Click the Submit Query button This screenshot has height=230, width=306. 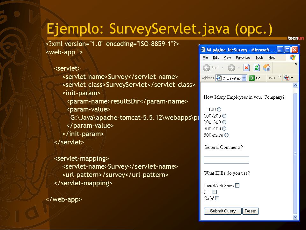pos(223,211)
